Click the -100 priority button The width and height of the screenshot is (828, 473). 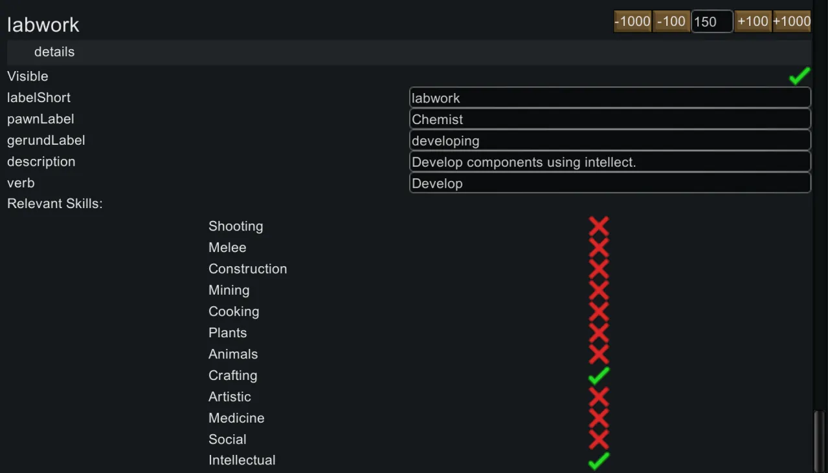coord(671,21)
